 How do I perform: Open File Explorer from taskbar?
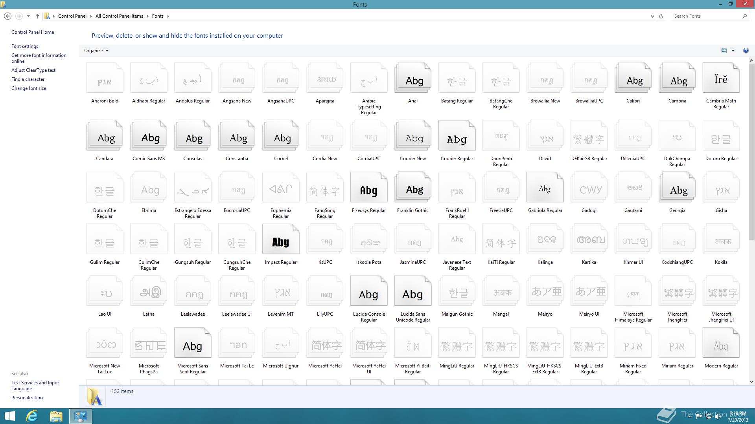click(56, 416)
